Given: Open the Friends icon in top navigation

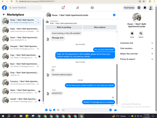Looking at the screenshot, I should coord(78,8).
